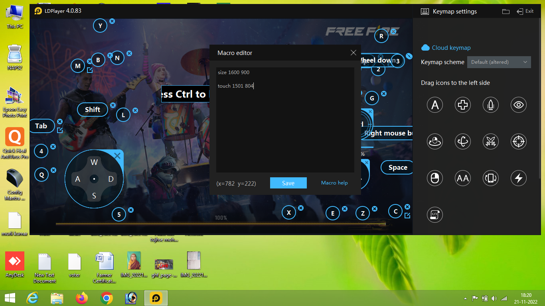Open AnyDesk desktop shortcut
Screen dimensions: 545x306
(15, 265)
